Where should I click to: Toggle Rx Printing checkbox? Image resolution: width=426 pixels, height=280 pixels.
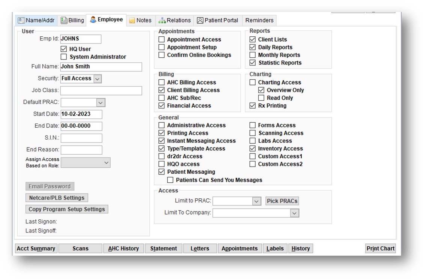[x=253, y=106]
